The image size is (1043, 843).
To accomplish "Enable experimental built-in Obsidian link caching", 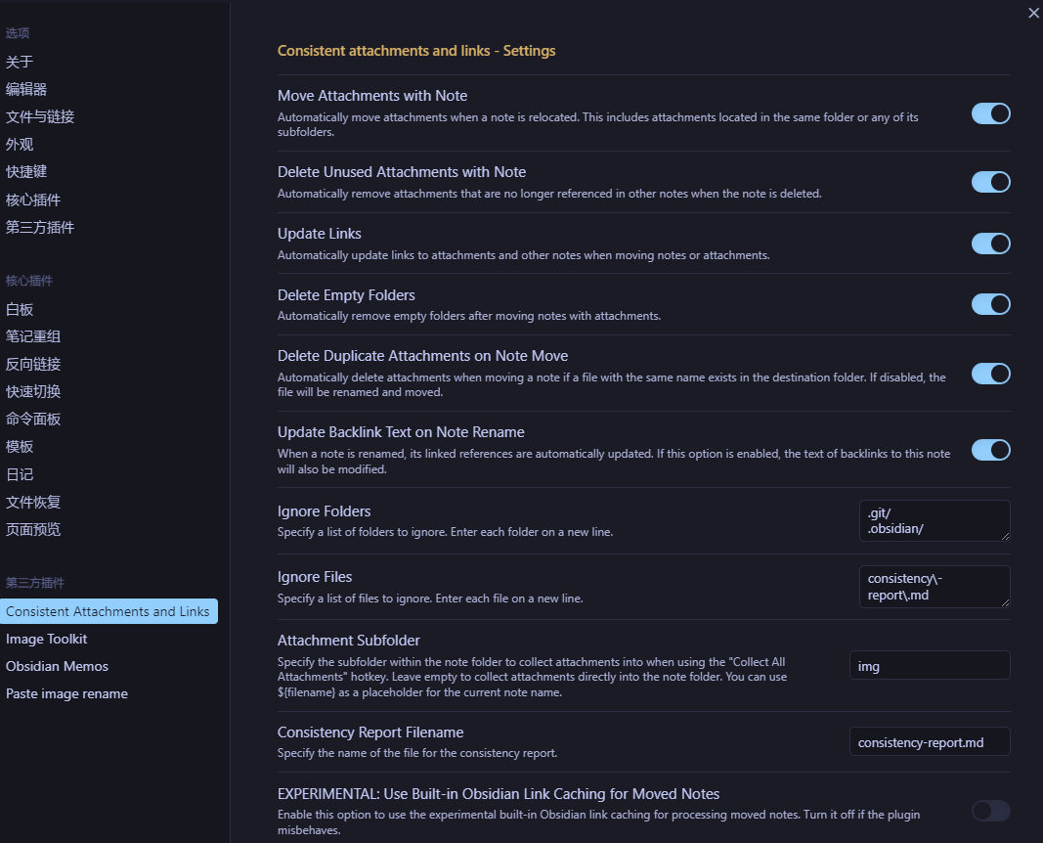I will 990,811.
